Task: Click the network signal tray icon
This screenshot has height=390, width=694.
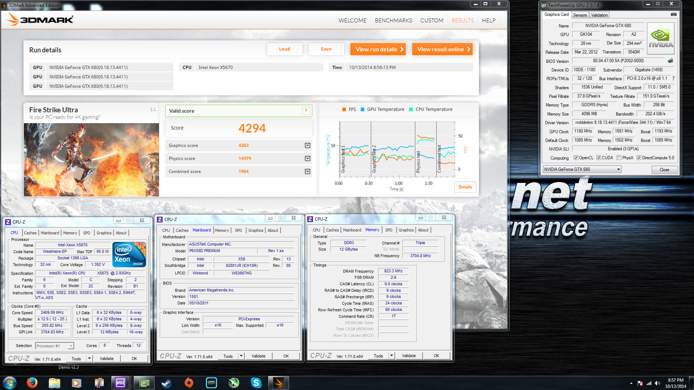Action: coord(649,383)
